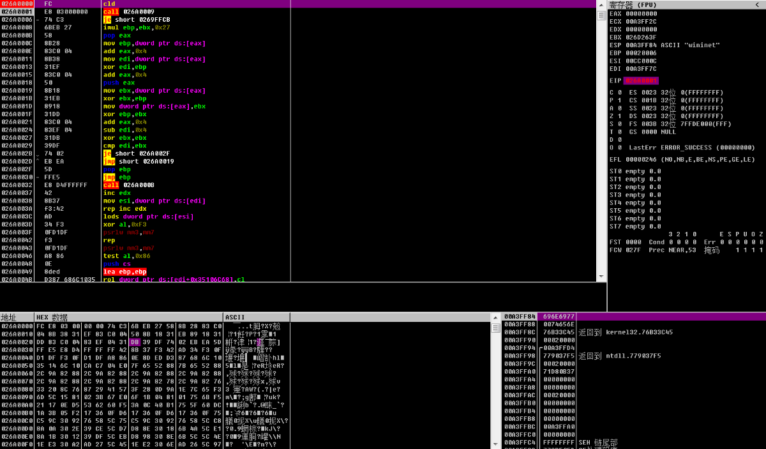Select dump row address 026A0000
Image resolution: width=766 pixels, height=449 pixels.
(17, 326)
